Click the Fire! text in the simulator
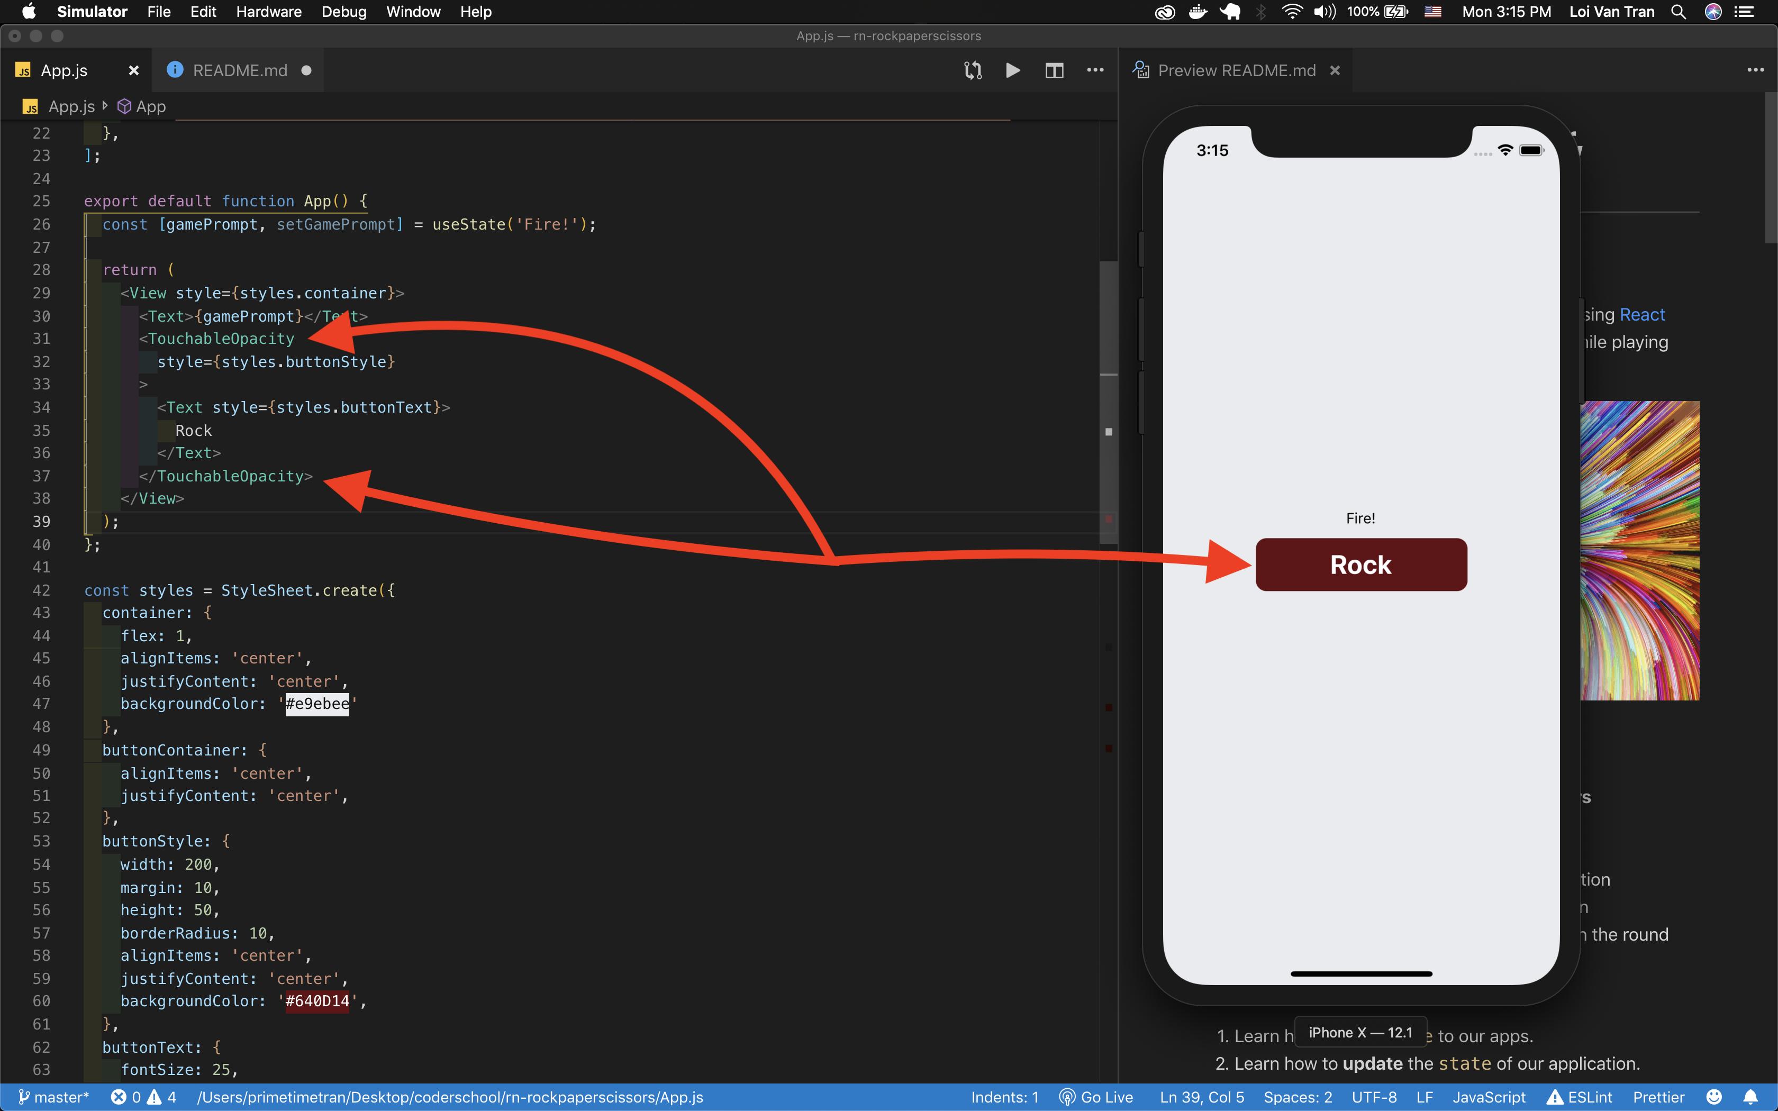Image resolution: width=1778 pixels, height=1111 pixels. tap(1360, 518)
